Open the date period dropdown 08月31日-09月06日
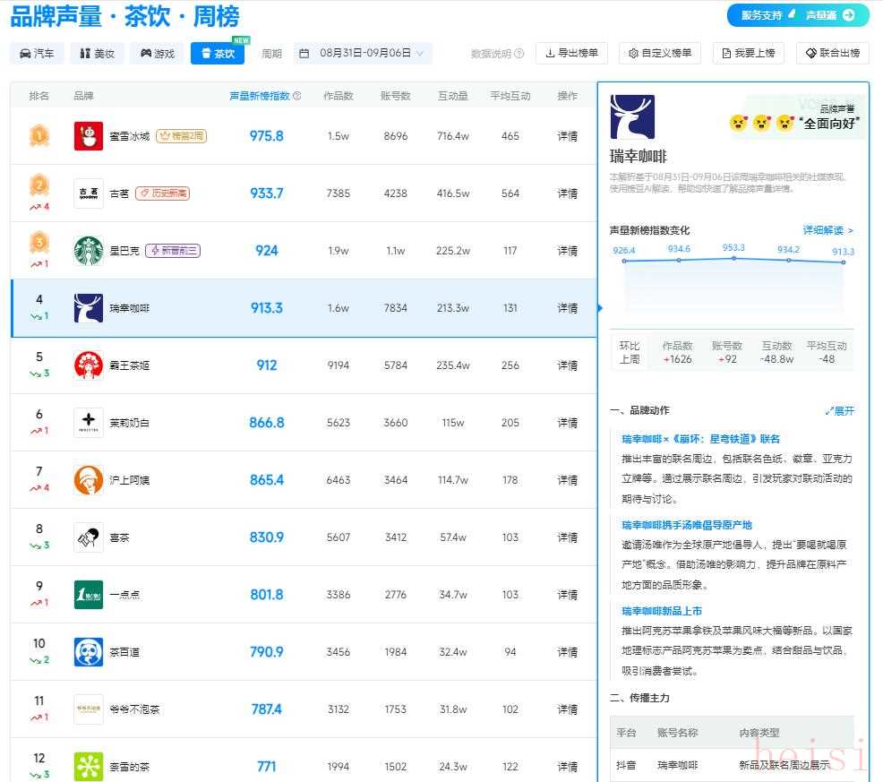883x782 pixels. coord(363,54)
